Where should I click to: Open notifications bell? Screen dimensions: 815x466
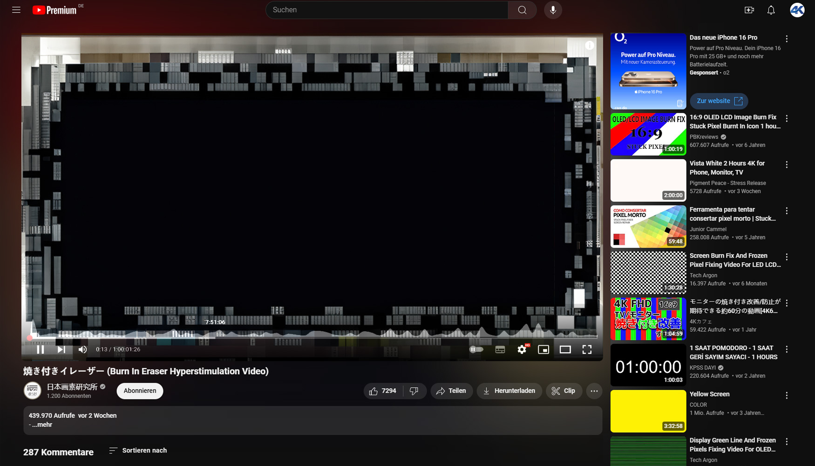pos(771,10)
